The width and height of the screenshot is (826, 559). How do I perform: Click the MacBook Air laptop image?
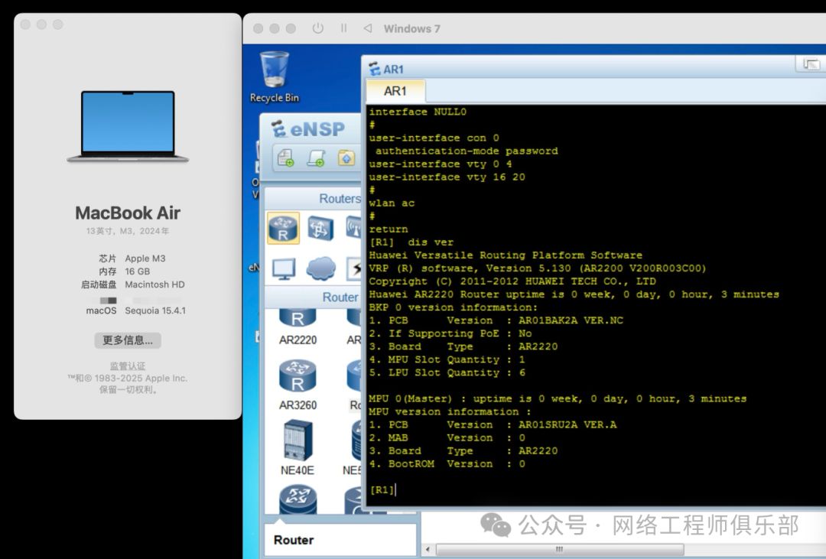click(128, 126)
